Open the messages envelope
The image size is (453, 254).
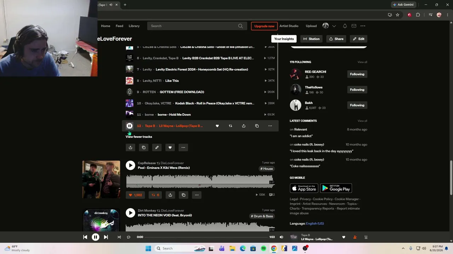click(354, 26)
